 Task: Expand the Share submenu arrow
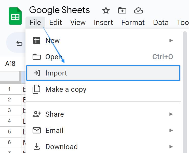[171, 114]
